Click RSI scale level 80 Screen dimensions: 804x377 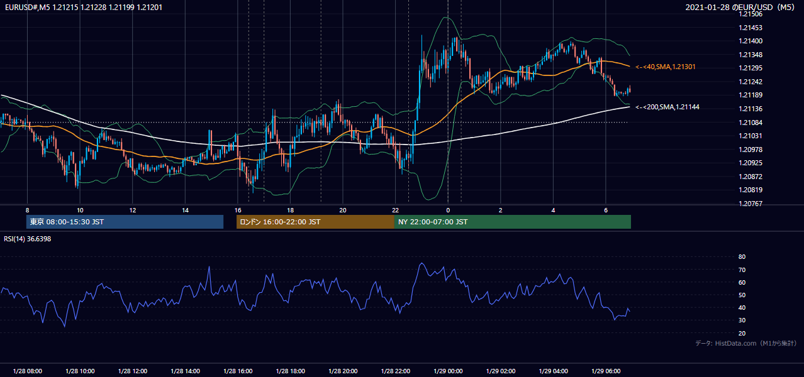tap(742, 257)
